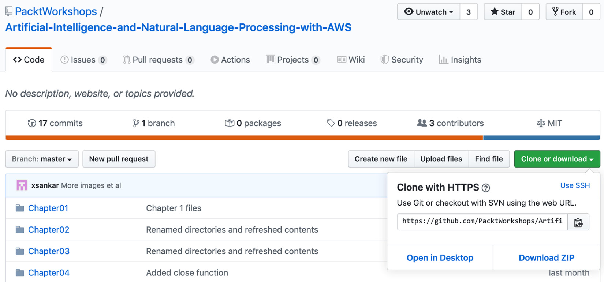This screenshot has height=282, width=604.
Task: Toggle the Clone or download dropdown
Action: [557, 159]
